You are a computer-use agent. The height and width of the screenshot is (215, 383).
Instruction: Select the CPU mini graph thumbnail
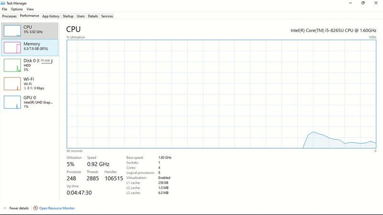(x=12, y=31)
